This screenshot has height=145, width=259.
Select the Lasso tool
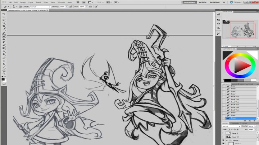(4, 20)
